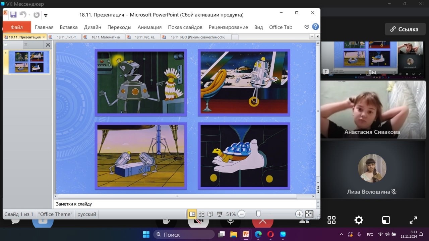Start Slide Show from status bar
This screenshot has height=241, width=429.
point(220,214)
